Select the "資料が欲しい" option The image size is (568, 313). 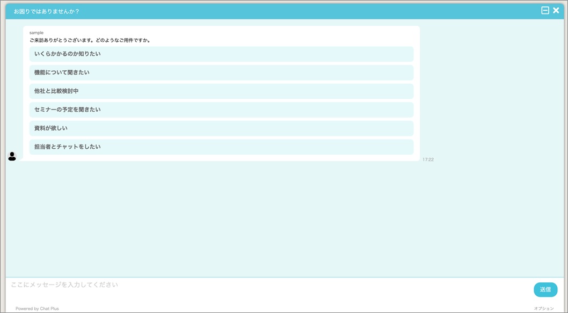(x=221, y=128)
